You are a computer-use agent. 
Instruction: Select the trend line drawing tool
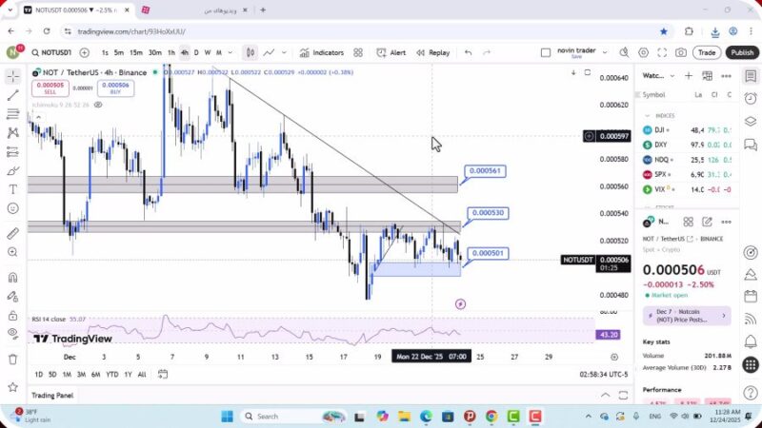coord(13,95)
